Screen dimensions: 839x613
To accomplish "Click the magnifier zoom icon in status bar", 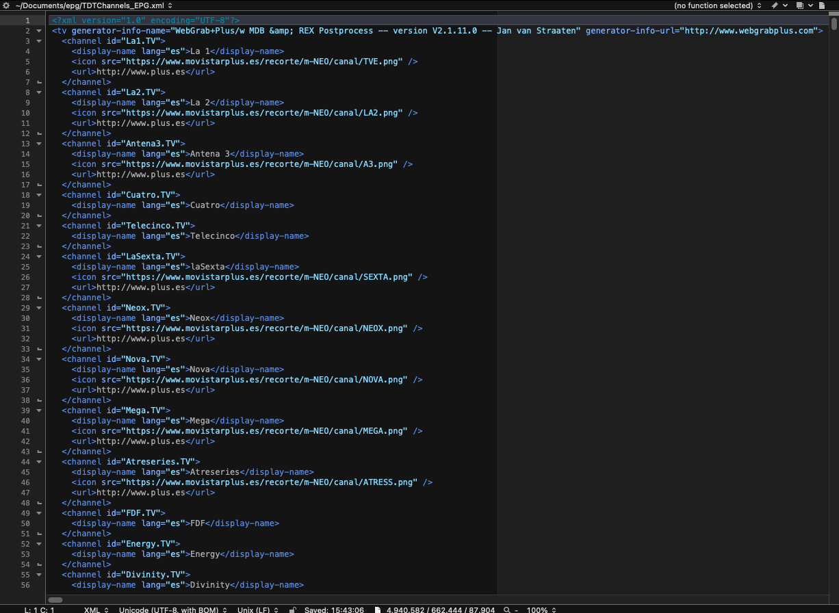I will [x=506, y=609].
